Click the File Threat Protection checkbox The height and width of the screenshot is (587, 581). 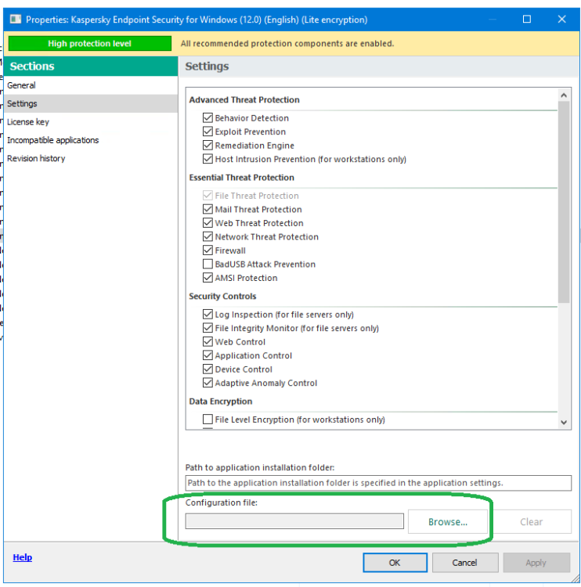[x=207, y=196]
